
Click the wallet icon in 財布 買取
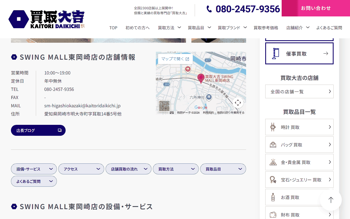click(x=273, y=215)
